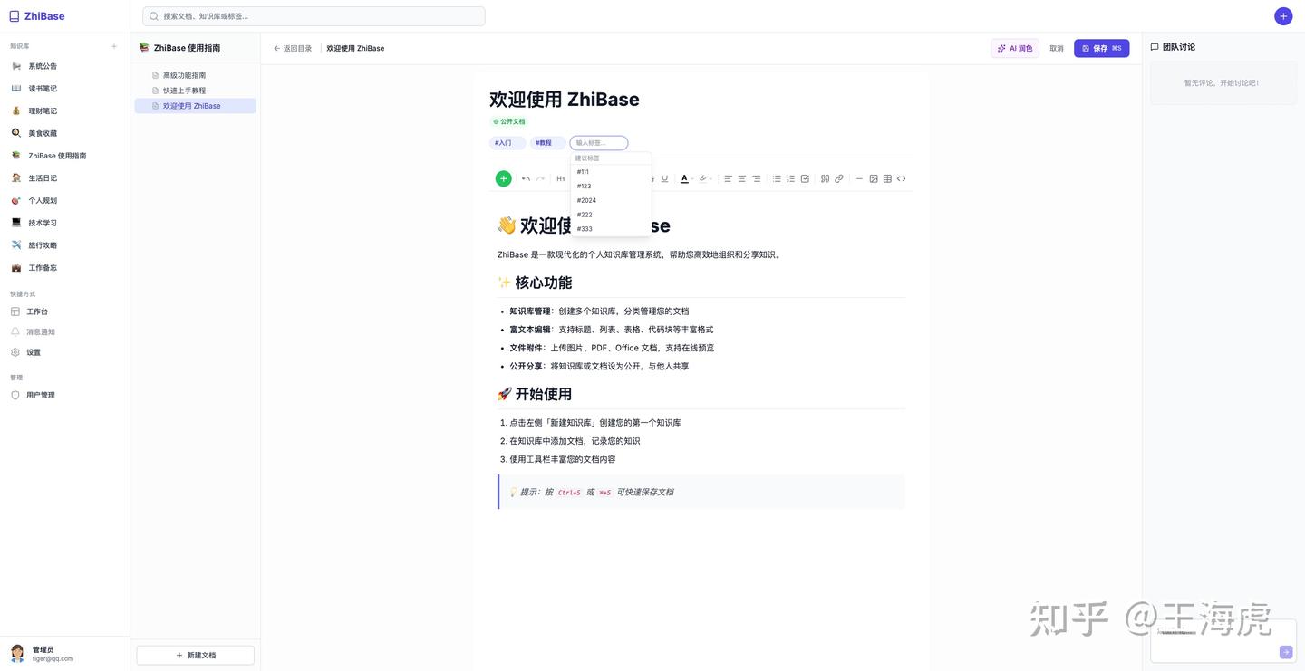Align text to the right

(x=757, y=178)
